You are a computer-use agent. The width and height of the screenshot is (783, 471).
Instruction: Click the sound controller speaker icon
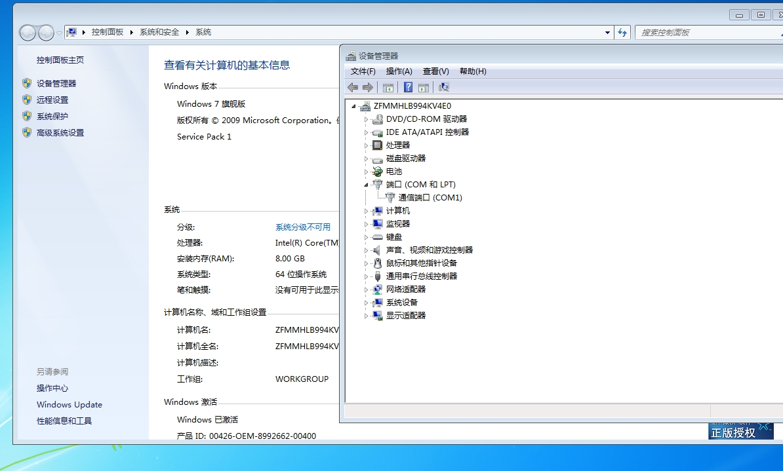pyautogui.click(x=377, y=250)
